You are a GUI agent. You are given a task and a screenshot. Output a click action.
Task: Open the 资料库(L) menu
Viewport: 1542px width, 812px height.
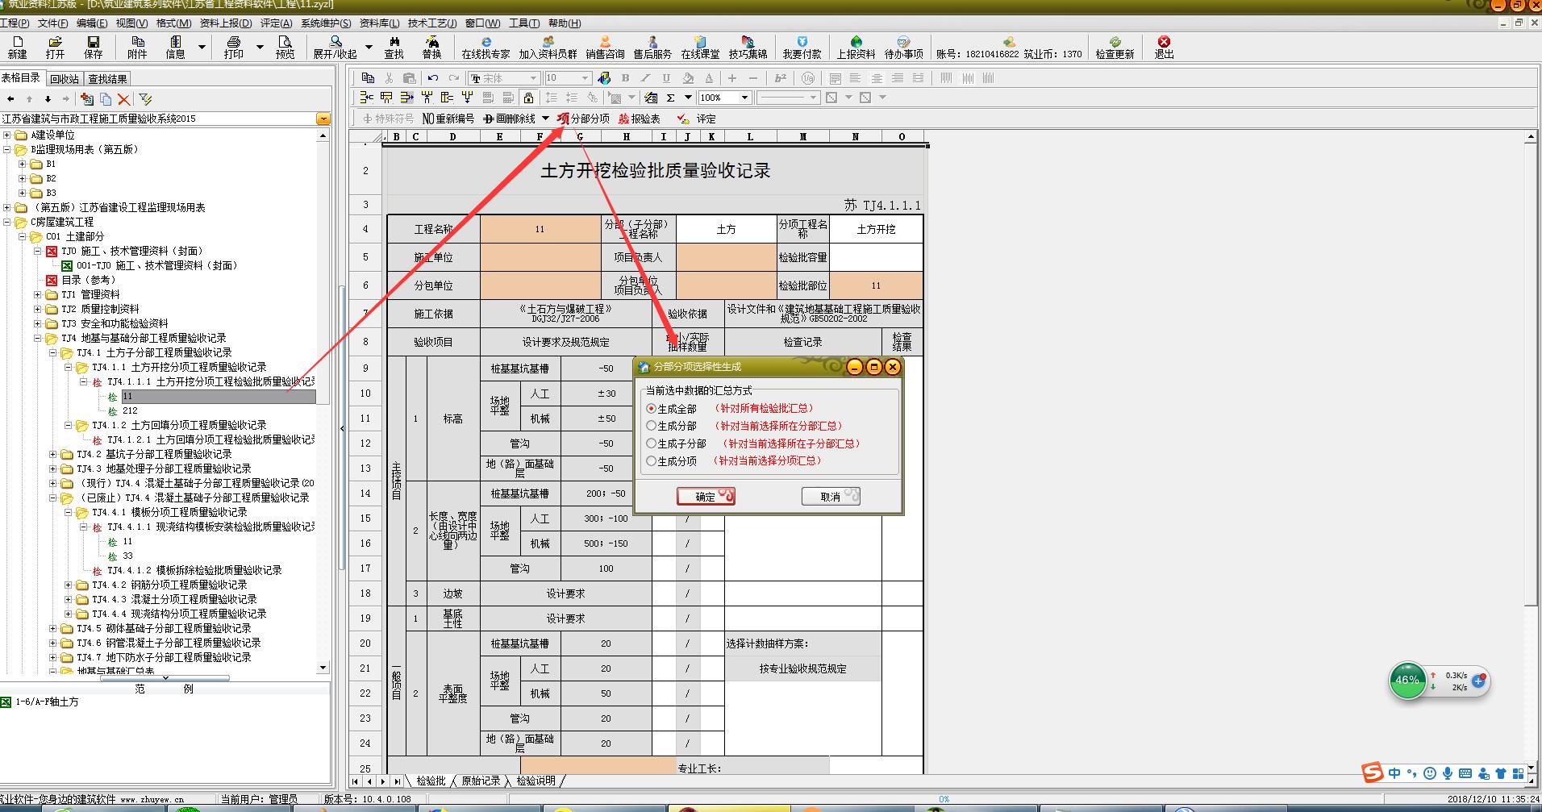tap(379, 23)
